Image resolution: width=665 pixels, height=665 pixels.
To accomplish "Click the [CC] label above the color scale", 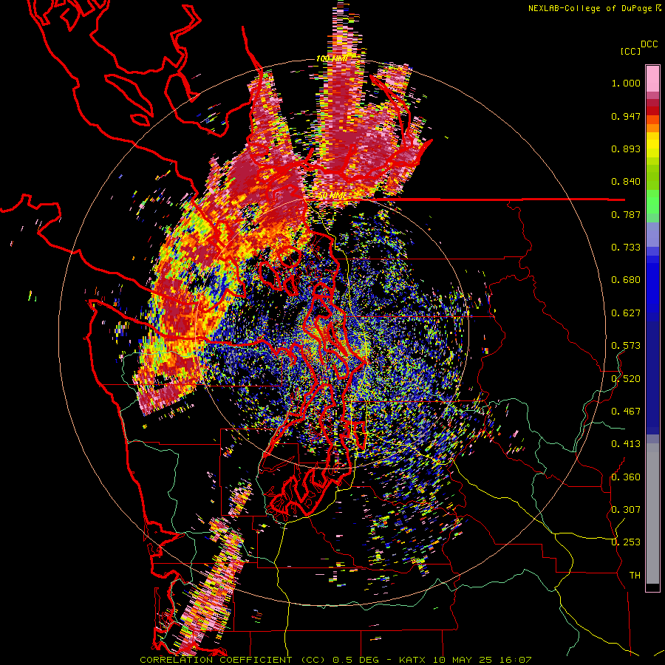I will [630, 51].
